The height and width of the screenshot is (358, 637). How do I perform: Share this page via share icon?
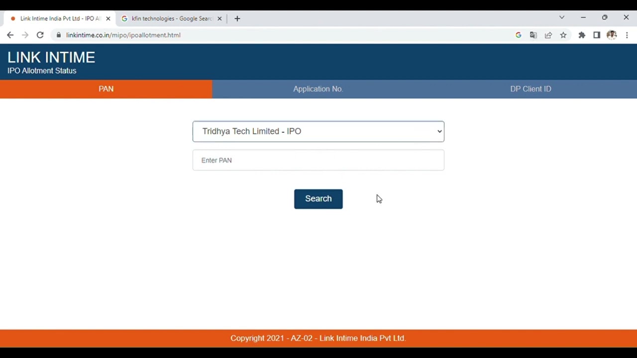548,35
